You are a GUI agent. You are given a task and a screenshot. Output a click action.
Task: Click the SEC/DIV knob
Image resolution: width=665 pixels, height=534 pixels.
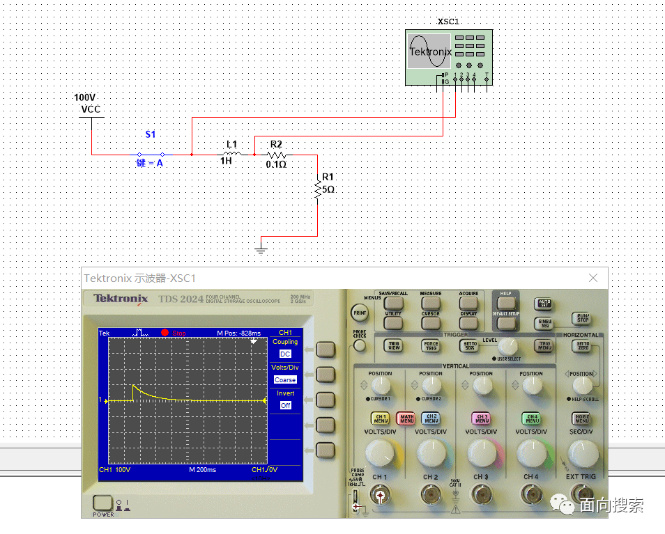pyautogui.click(x=583, y=453)
